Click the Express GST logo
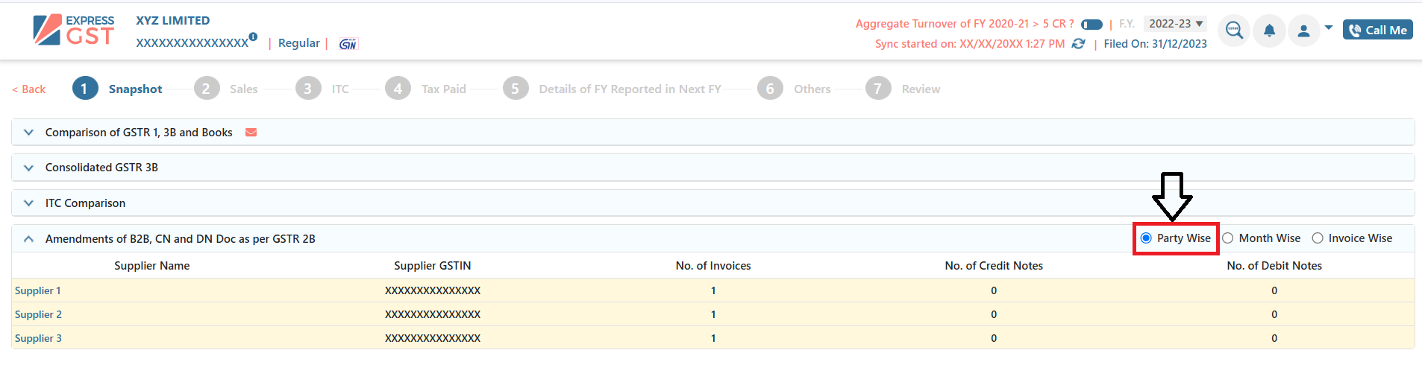The width and height of the screenshot is (1422, 388). coord(74,31)
